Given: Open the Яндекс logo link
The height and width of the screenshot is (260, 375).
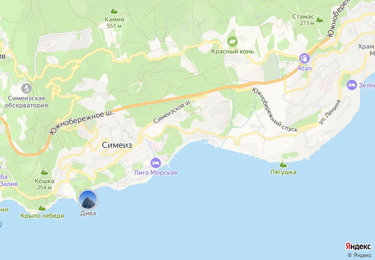Looking at the screenshot, I should pos(358,246).
